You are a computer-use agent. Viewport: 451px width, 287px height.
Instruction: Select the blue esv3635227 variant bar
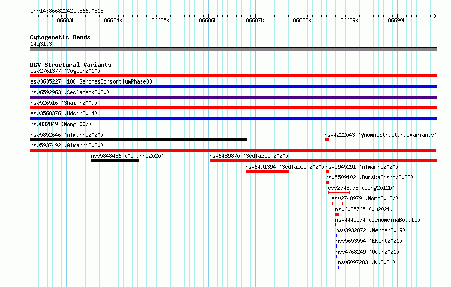click(233, 87)
